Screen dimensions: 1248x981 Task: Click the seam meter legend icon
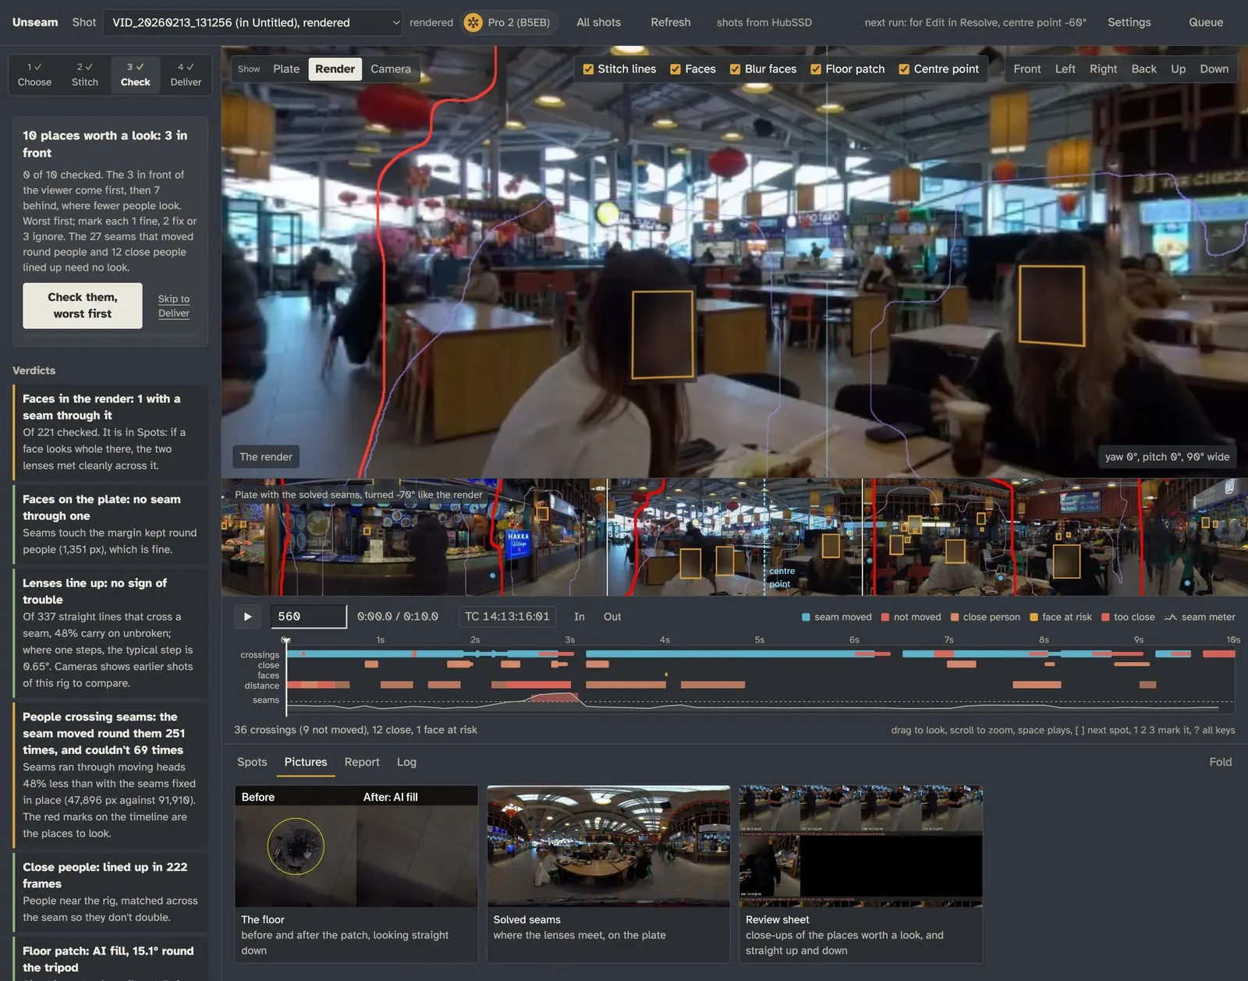point(1170,617)
